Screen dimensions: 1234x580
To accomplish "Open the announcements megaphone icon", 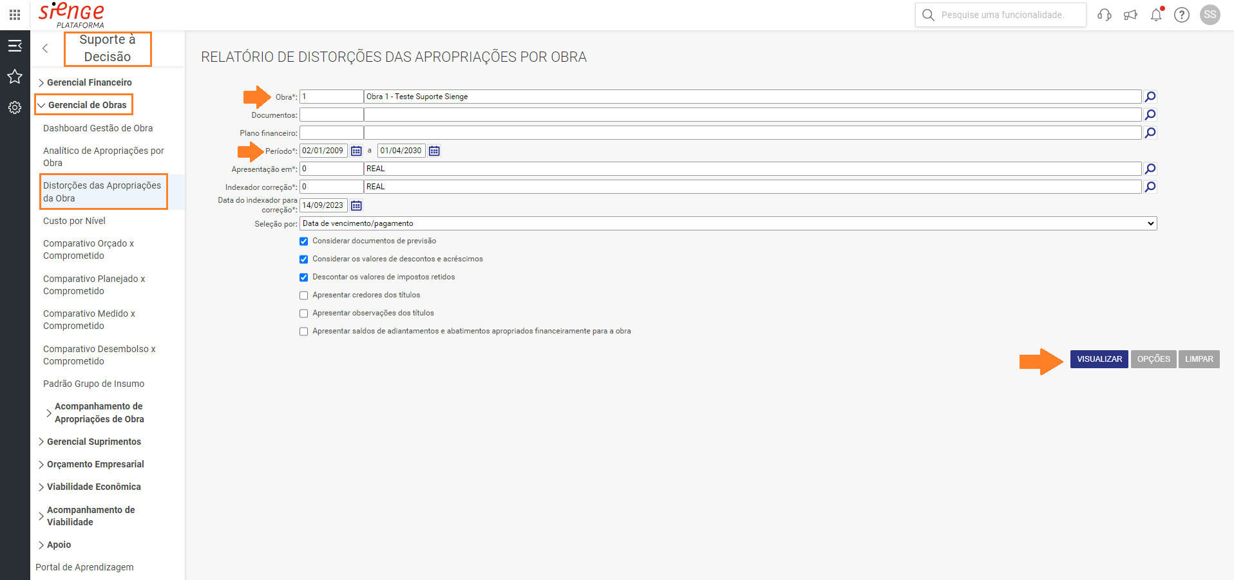I will (1130, 15).
